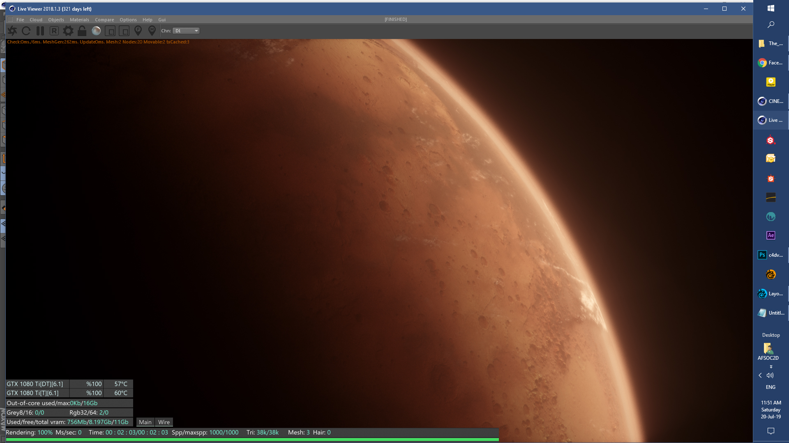The width and height of the screenshot is (789, 443).
Task: Click the R render region icon
Action: (x=54, y=31)
